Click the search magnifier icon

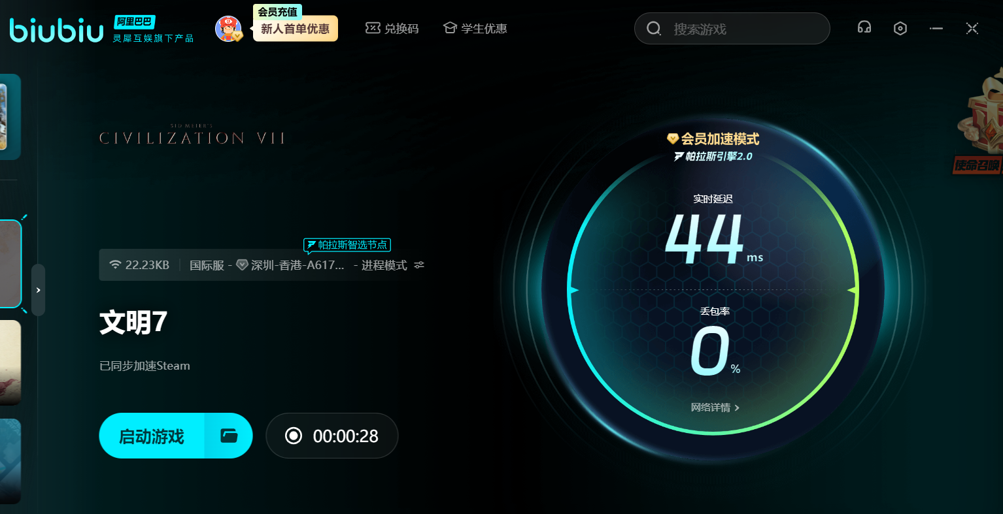654,29
